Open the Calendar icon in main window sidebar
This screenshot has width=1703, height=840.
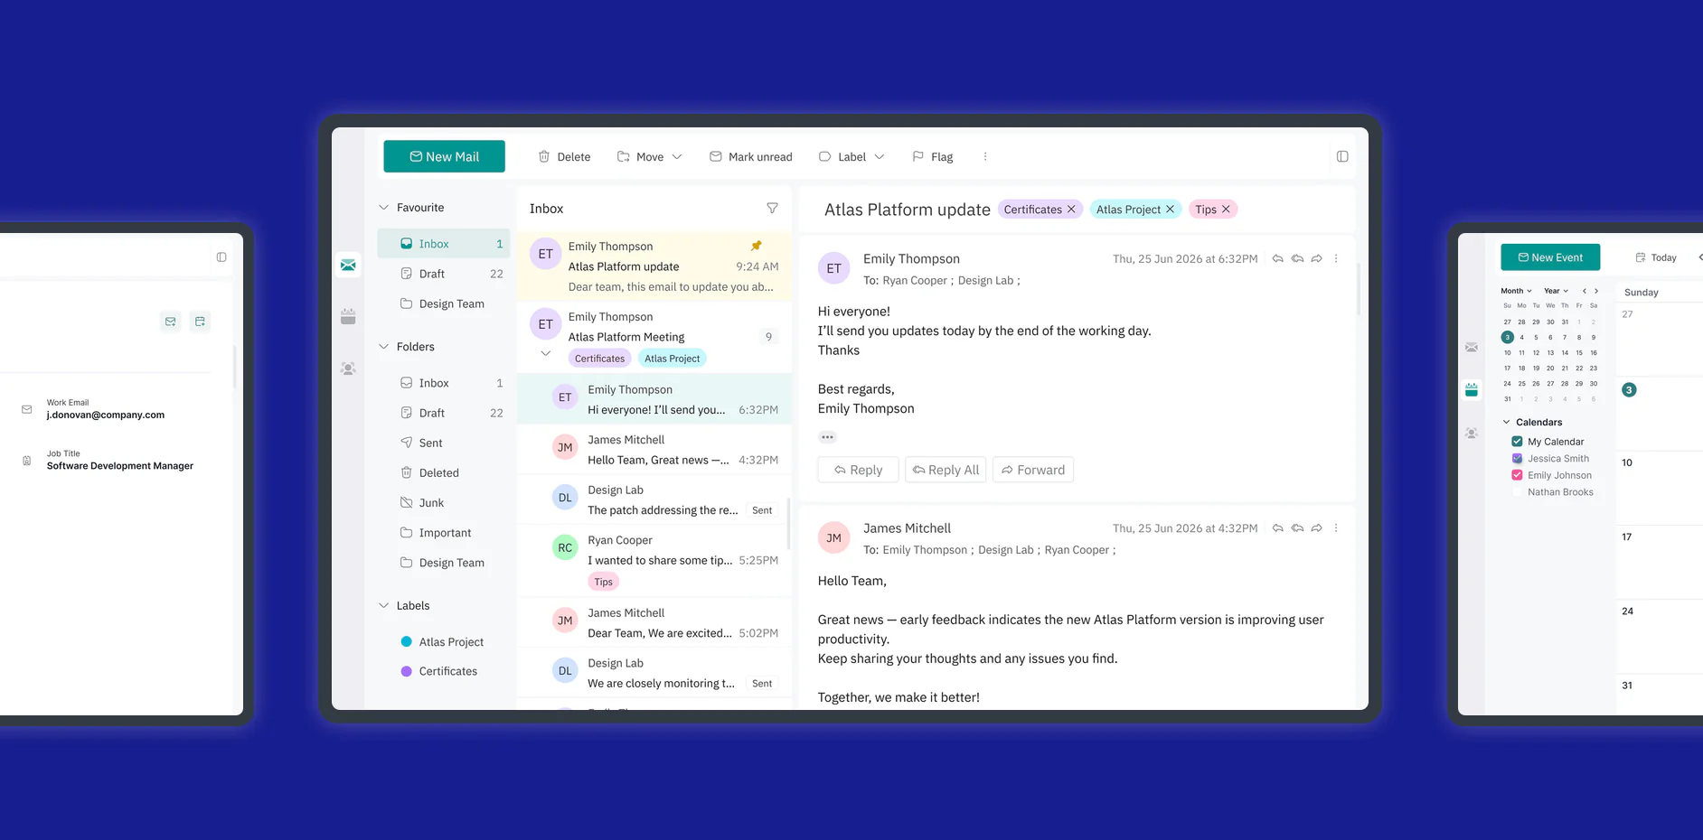point(348,316)
